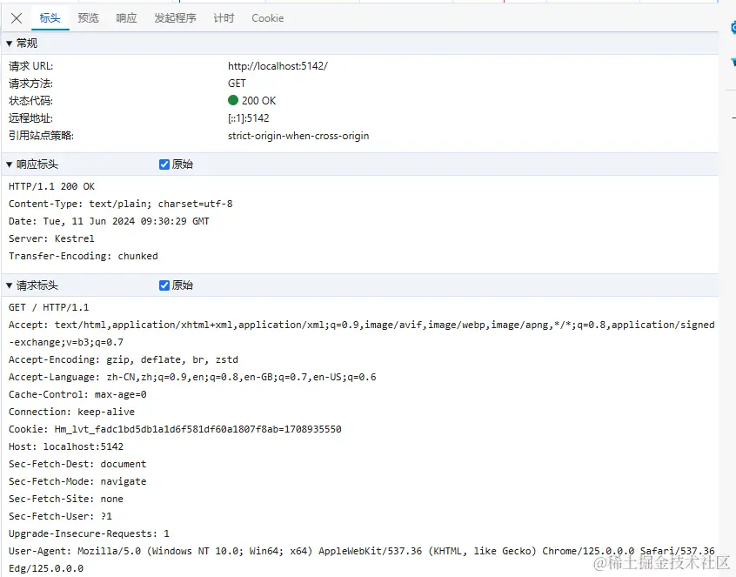Select the request URL http://localhost:5142/

click(278, 66)
